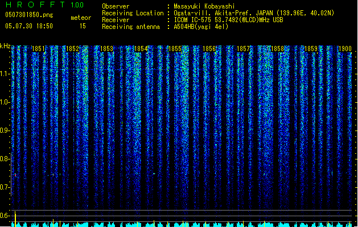Click the observer name Masayuki Kobayashi
Image resolution: width=358 pixels, height=227 pixels.
(204, 6)
